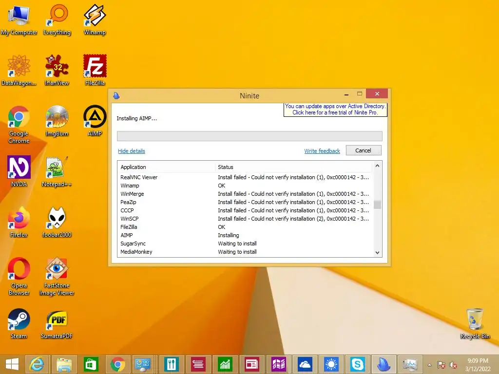Click the details list scrollbar thumb
This screenshot has height=374, width=499.
point(378,205)
